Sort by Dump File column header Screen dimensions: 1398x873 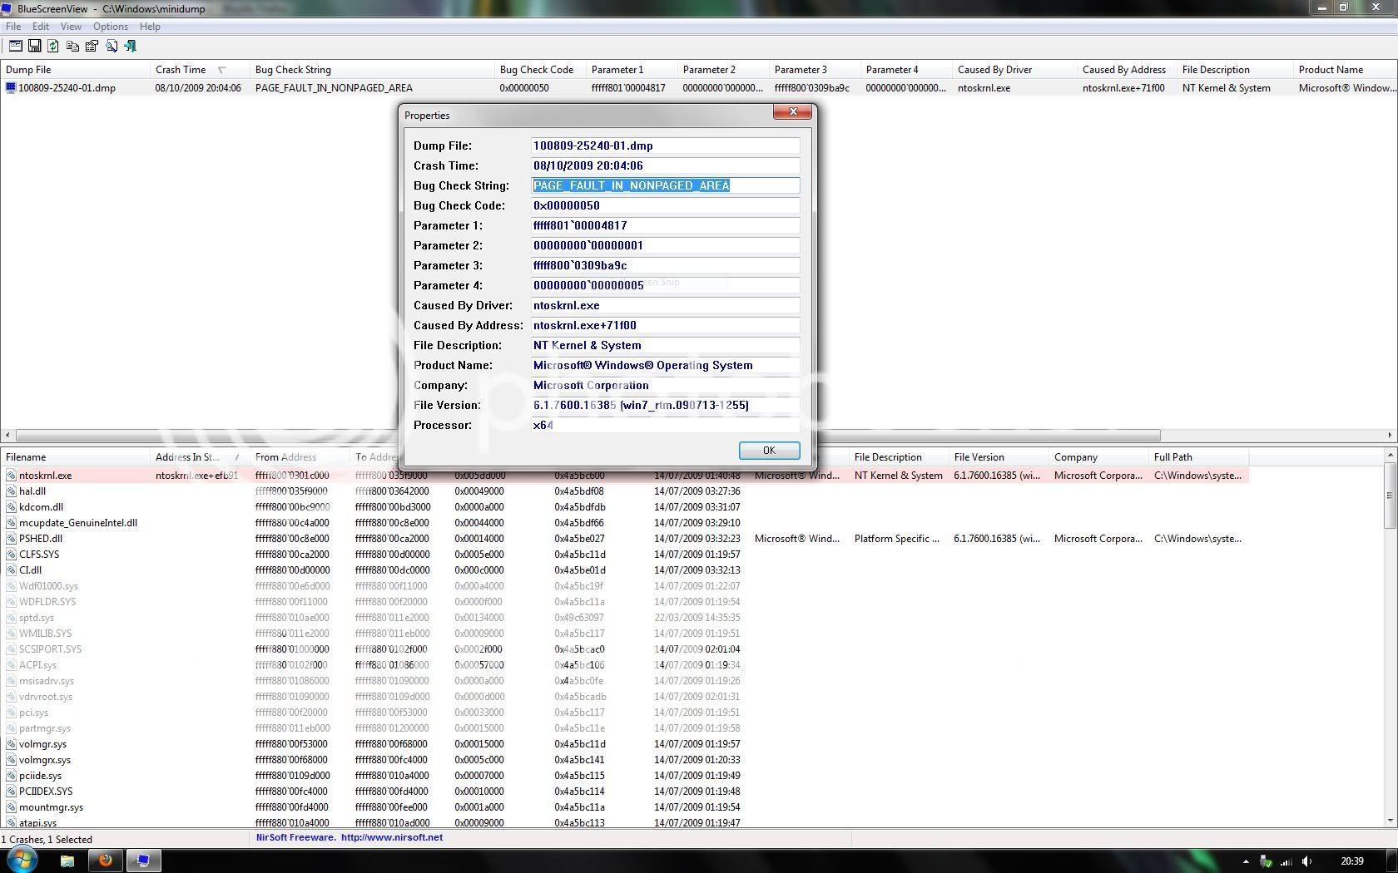[x=75, y=70]
